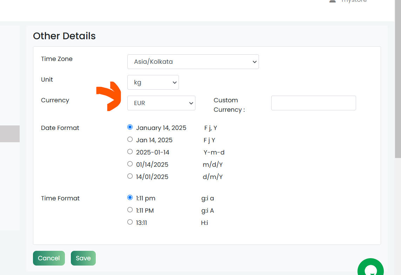Image resolution: width=401 pixels, height=275 pixels.
Task: Pick the 2025-01-14 date format option
Action: 130,152
